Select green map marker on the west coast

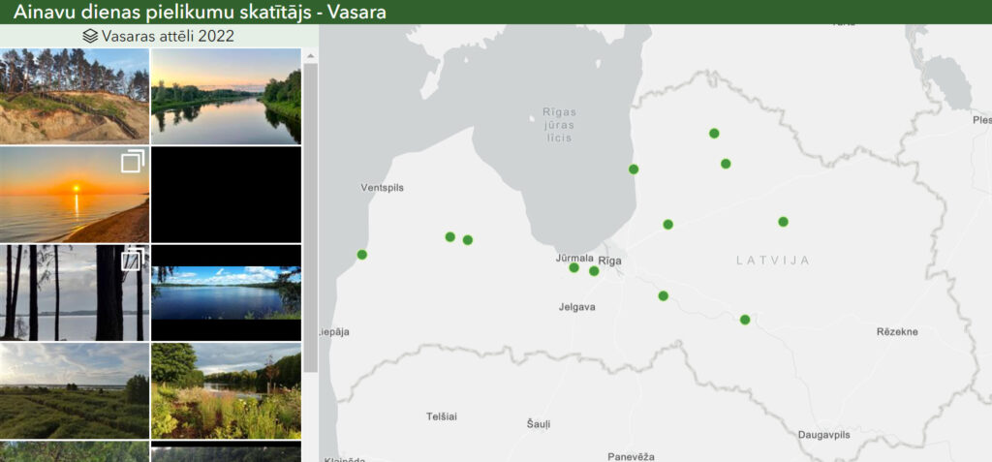point(362,255)
